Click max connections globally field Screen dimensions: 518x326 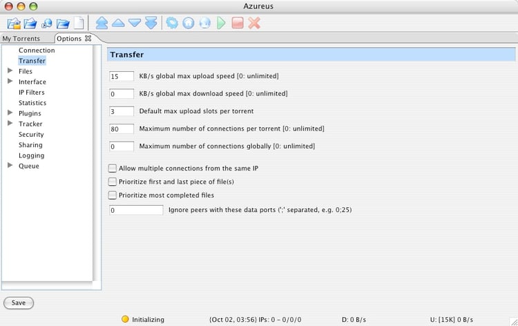(122, 146)
